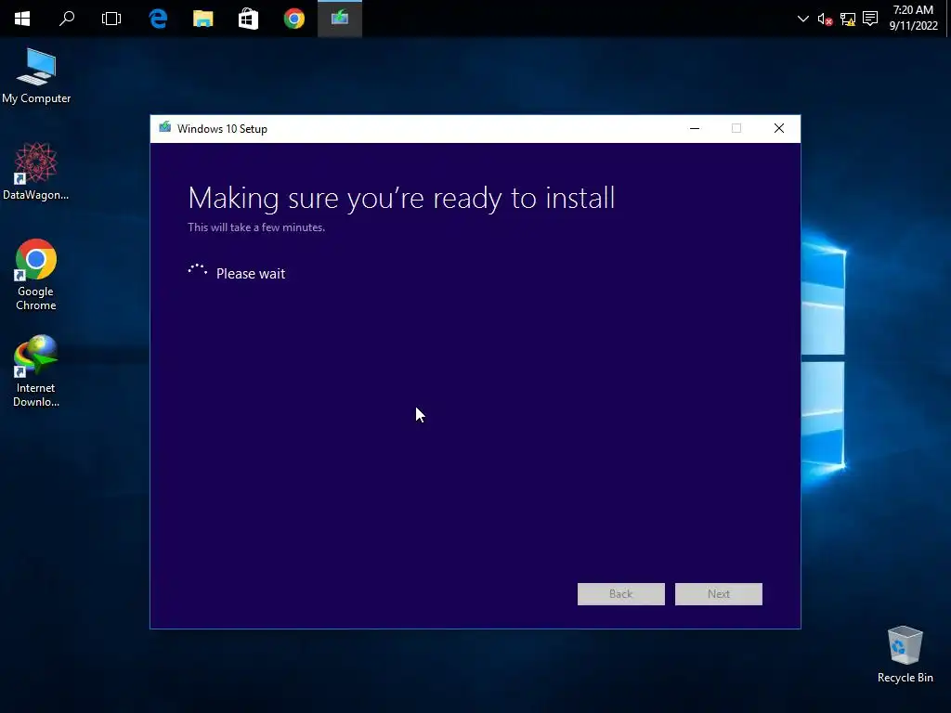
Task: Select the Internet Download Manager shortcut
Action: click(x=36, y=371)
